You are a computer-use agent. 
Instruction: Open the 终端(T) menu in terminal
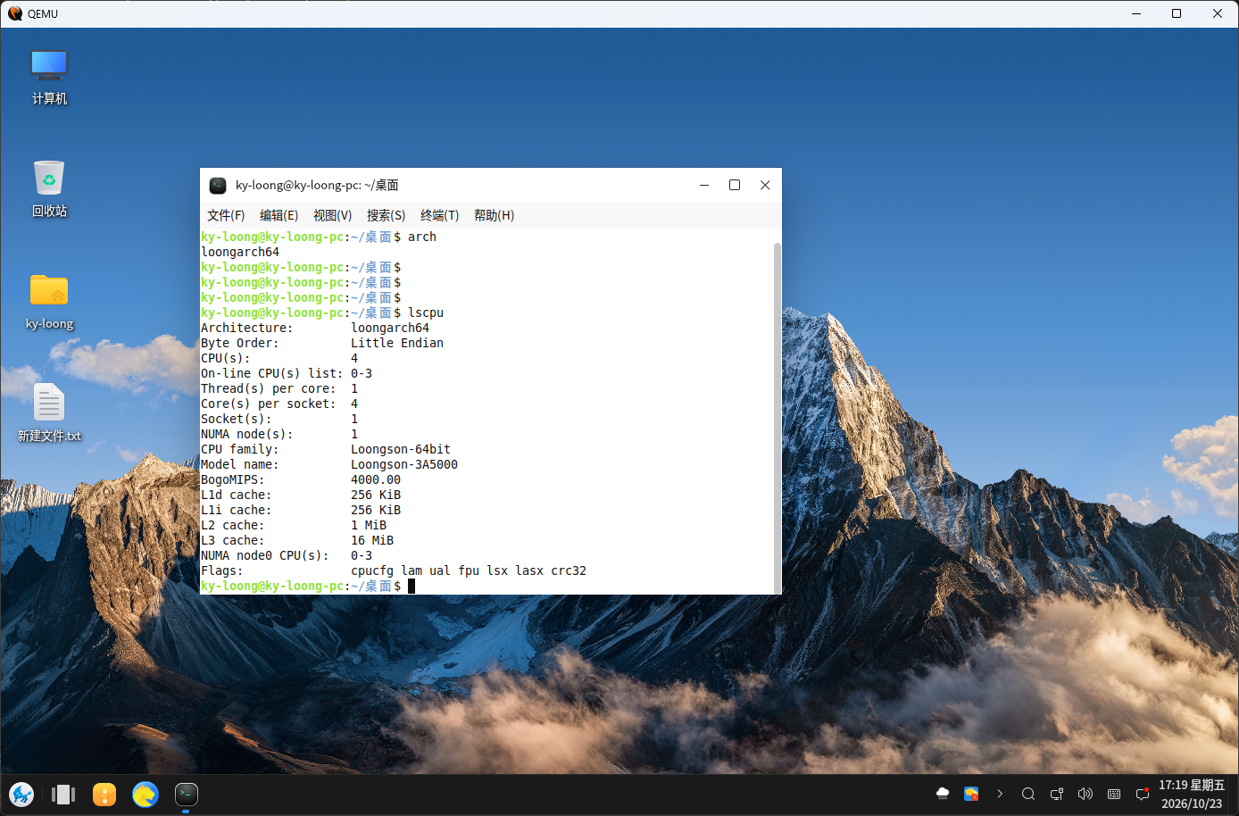[439, 215]
